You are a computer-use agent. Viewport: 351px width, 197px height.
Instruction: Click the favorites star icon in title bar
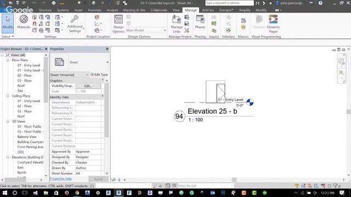(x=270, y=3)
